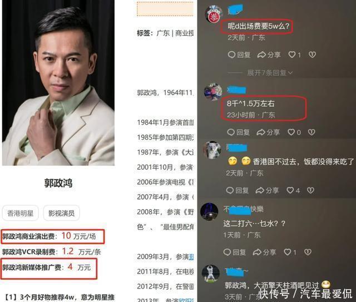
Task: Dislike the 呢d出场费要5w么 comment
Action: pos(313,55)
